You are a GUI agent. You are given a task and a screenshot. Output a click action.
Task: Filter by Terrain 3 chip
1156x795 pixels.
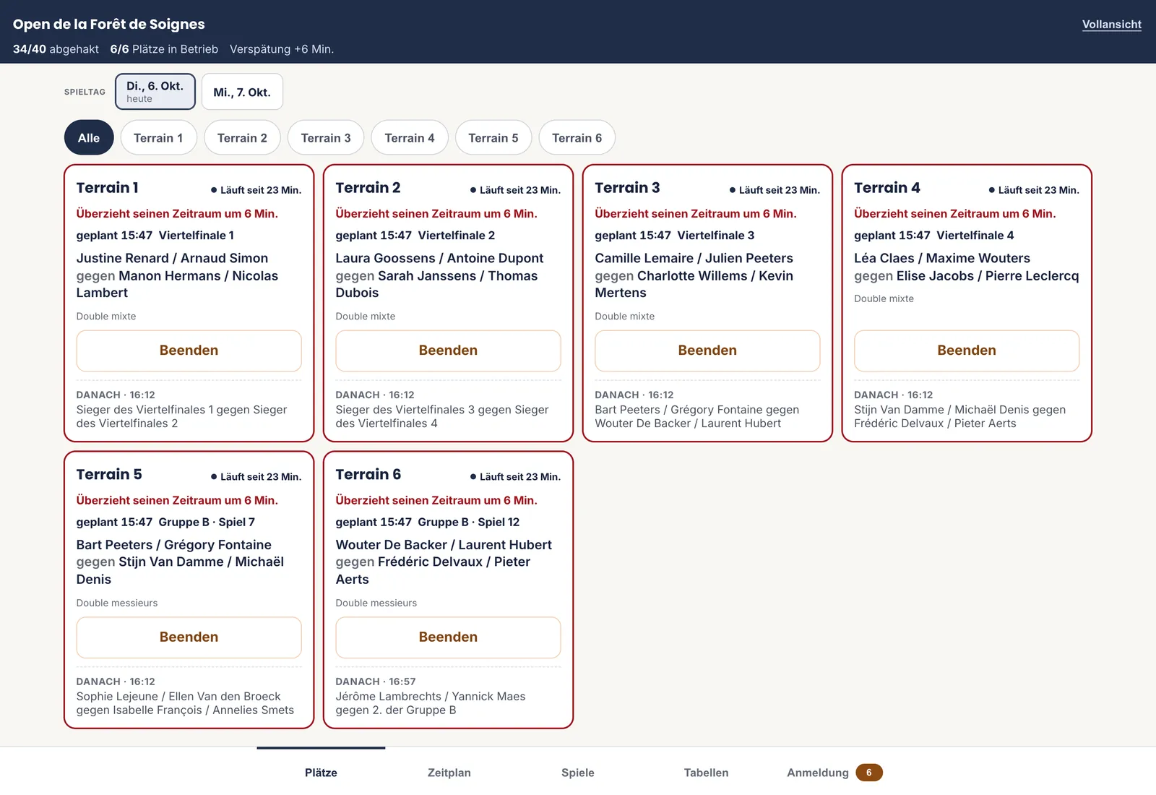pyautogui.click(x=326, y=137)
